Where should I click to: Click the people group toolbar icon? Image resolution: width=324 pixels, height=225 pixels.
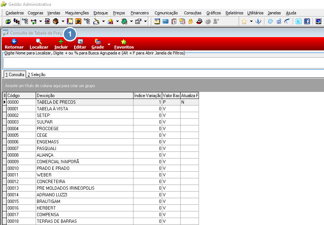[x=17, y=21]
